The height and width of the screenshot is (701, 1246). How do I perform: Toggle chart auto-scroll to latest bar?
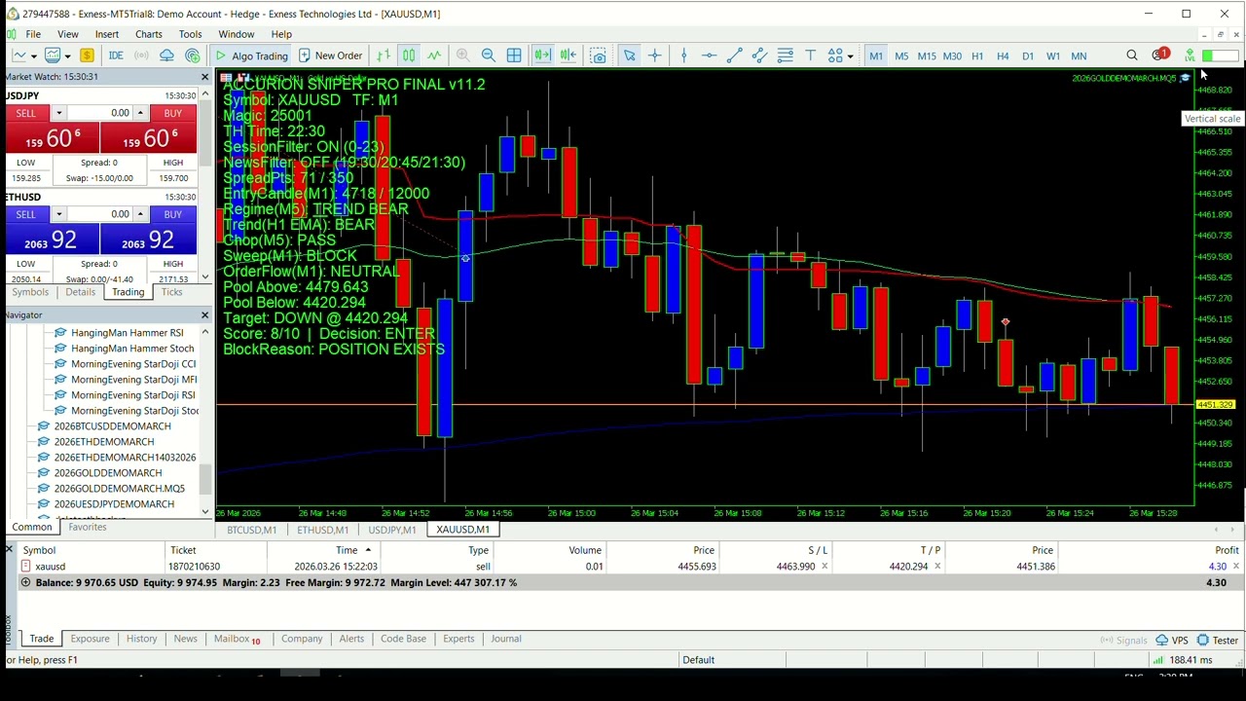click(542, 55)
